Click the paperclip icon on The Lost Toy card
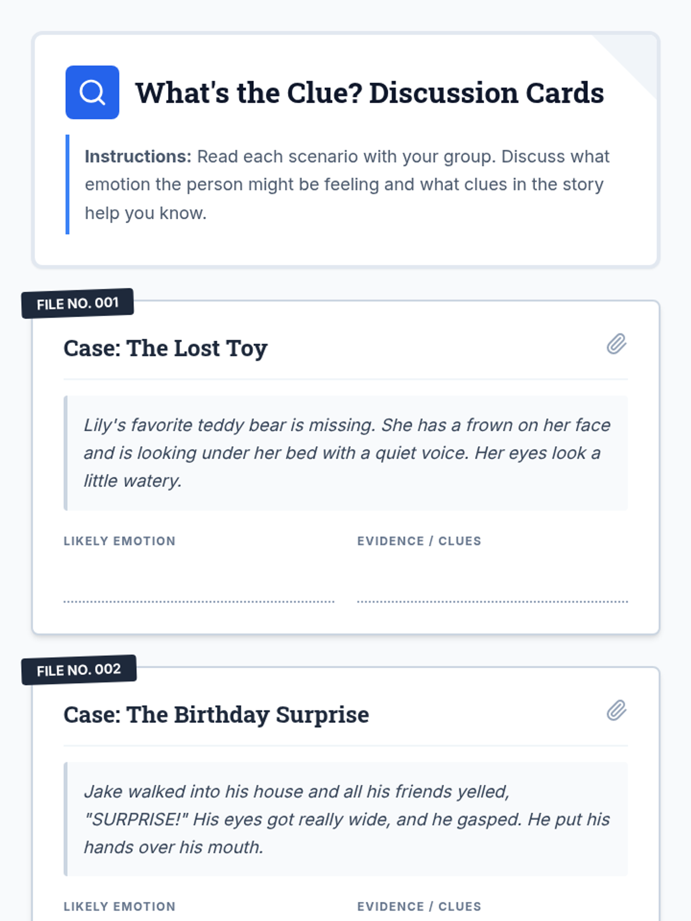This screenshot has height=921, width=691. (616, 344)
